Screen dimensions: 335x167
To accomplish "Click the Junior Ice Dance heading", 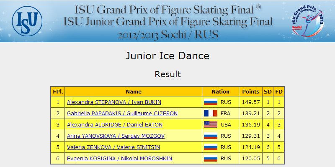I will 167,56.
